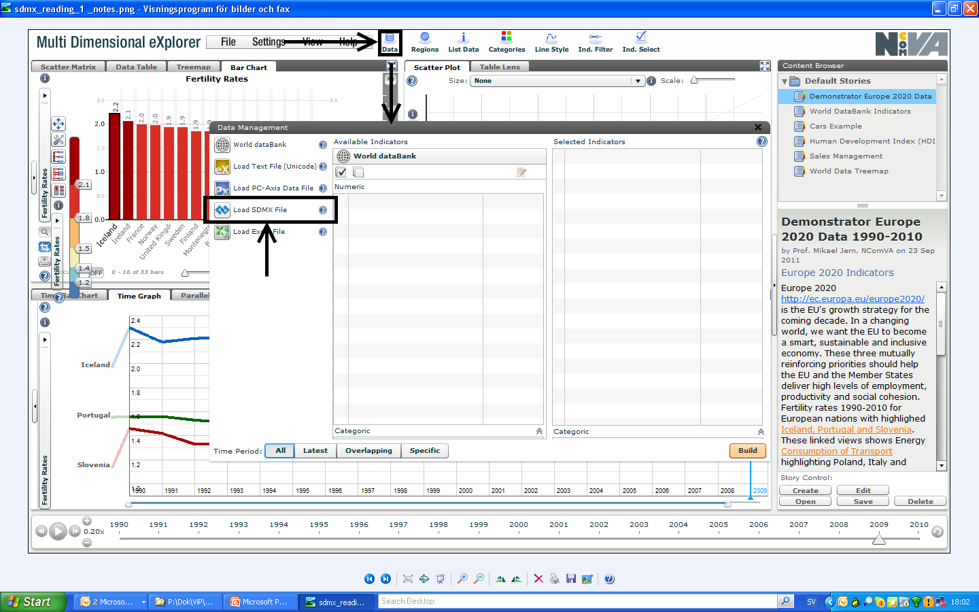Toggle the bar chart focus OFF switch
979x612 pixels.
point(96,273)
